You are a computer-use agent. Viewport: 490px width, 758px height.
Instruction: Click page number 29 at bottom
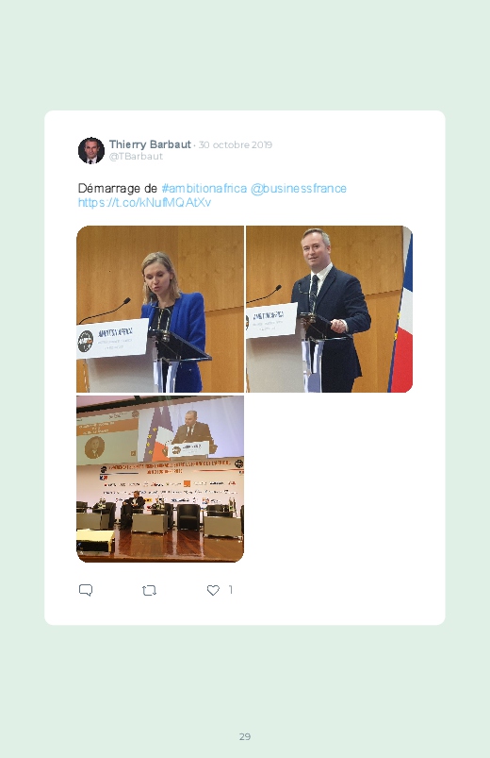[245, 736]
